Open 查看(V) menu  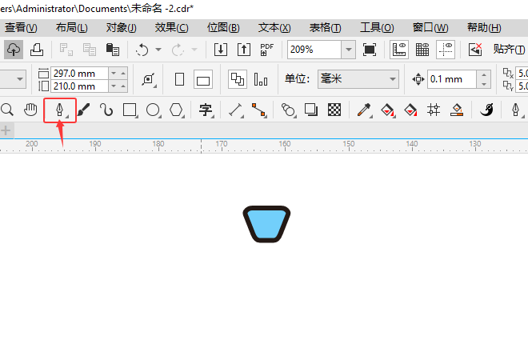pos(21,28)
